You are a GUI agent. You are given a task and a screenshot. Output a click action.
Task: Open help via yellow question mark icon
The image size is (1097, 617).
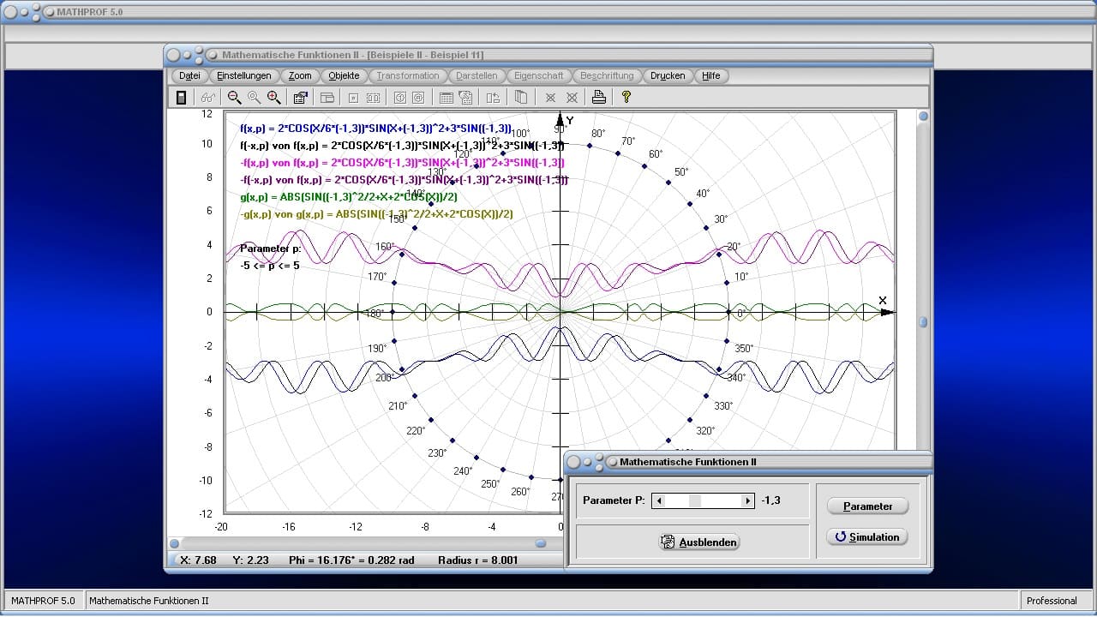click(x=626, y=98)
